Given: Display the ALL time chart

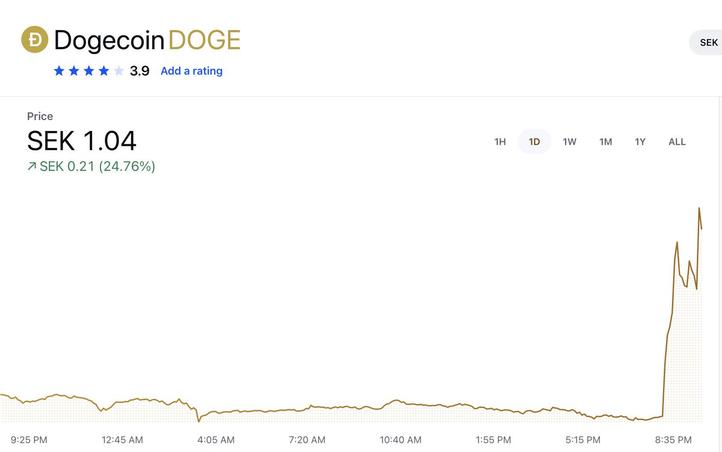Looking at the screenshot, I should (x=677, y=142).
